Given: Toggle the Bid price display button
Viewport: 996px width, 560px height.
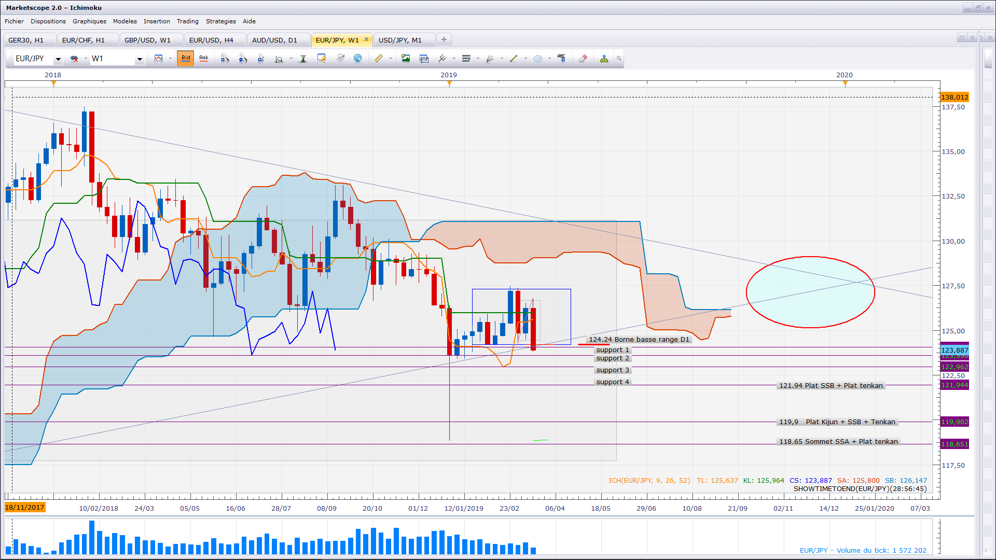Looking at the screenshot, I should pos(185,59).
